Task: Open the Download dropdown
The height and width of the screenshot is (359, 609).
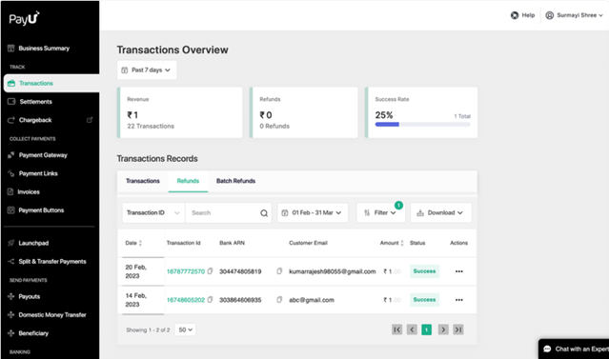Action: (441, 212)
